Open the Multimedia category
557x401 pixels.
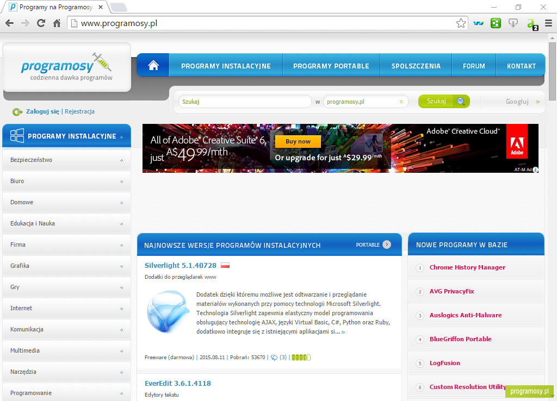coord(66,350)
